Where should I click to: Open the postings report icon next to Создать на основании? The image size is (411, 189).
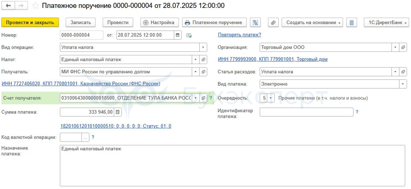coord(352,23)
